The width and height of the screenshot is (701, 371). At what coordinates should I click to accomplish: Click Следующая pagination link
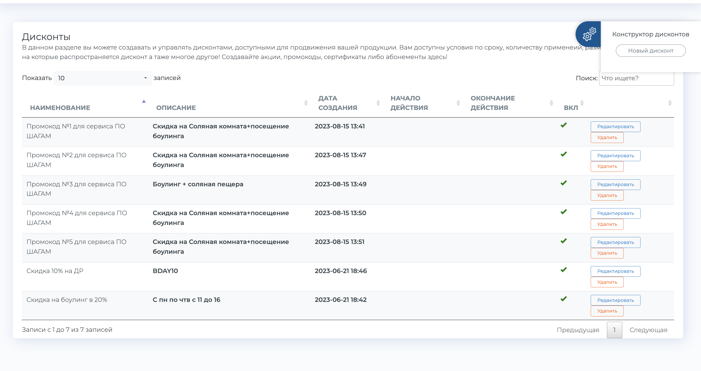pos(648,330)
